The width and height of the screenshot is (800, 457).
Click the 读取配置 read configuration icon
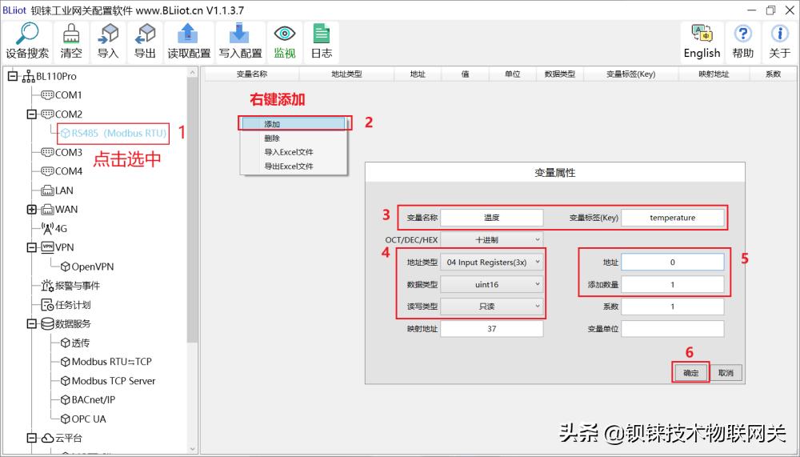point(189,34)
